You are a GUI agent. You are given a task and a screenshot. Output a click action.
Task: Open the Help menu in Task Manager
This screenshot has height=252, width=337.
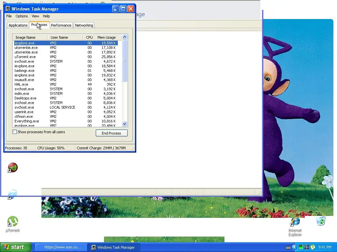tap(46, 16)
